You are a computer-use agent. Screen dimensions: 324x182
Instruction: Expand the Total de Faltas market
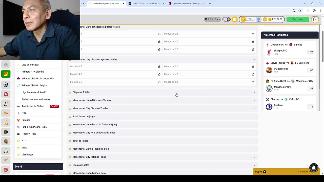[x=254, y=141]
